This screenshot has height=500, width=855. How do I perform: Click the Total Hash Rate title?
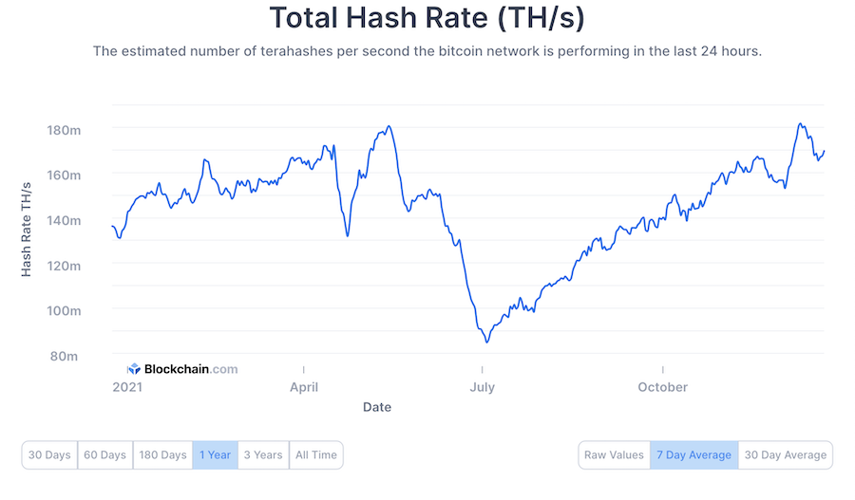click(x=427, y=17)
